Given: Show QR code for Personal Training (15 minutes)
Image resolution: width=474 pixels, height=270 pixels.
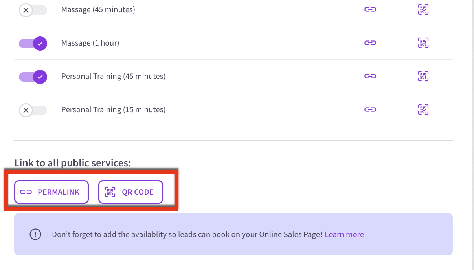Looking at the screenshot, I should pyautogui.click(x=423, y=109).
